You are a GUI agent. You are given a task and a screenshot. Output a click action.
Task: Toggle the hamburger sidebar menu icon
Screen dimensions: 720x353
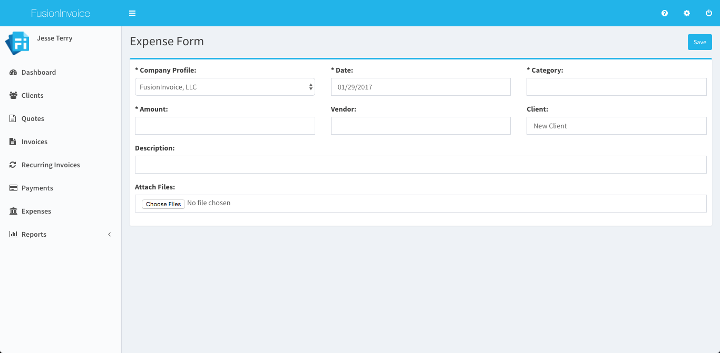(132, 13)
